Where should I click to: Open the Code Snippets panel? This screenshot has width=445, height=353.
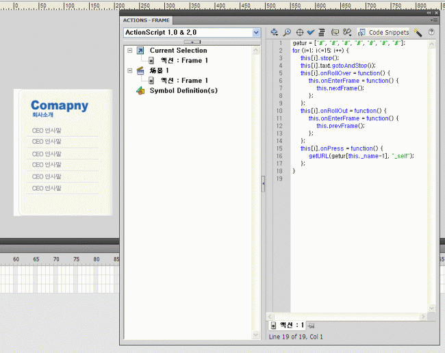[383, 32]
